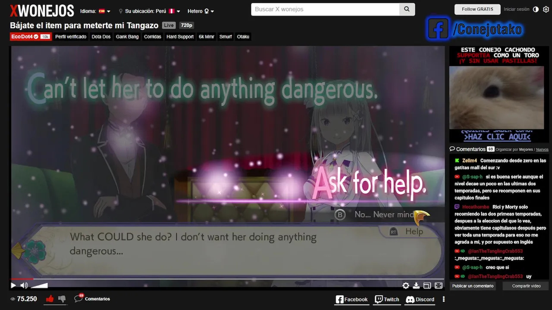Click the Live badge
The height and width of the screenshot is (310, 552).
(169, 25)
